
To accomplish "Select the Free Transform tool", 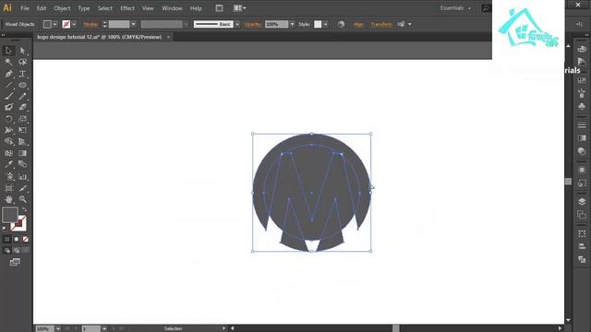I will pyautogui.click(x=22, y=130).
